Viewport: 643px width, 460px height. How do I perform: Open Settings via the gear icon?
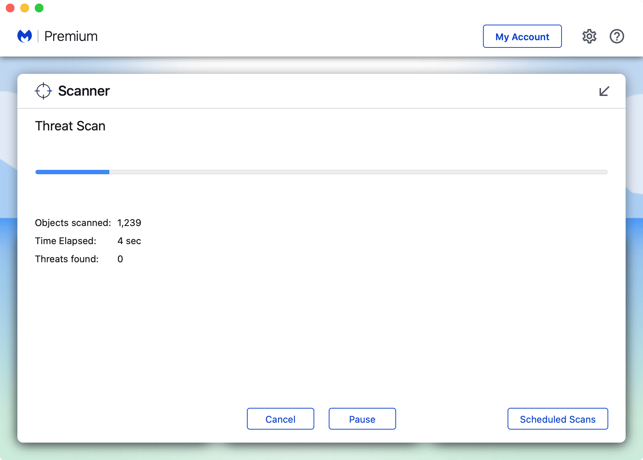(589, 36)
